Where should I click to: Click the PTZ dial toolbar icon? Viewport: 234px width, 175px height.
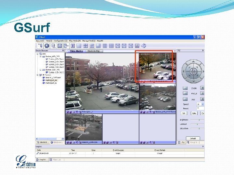59,46
